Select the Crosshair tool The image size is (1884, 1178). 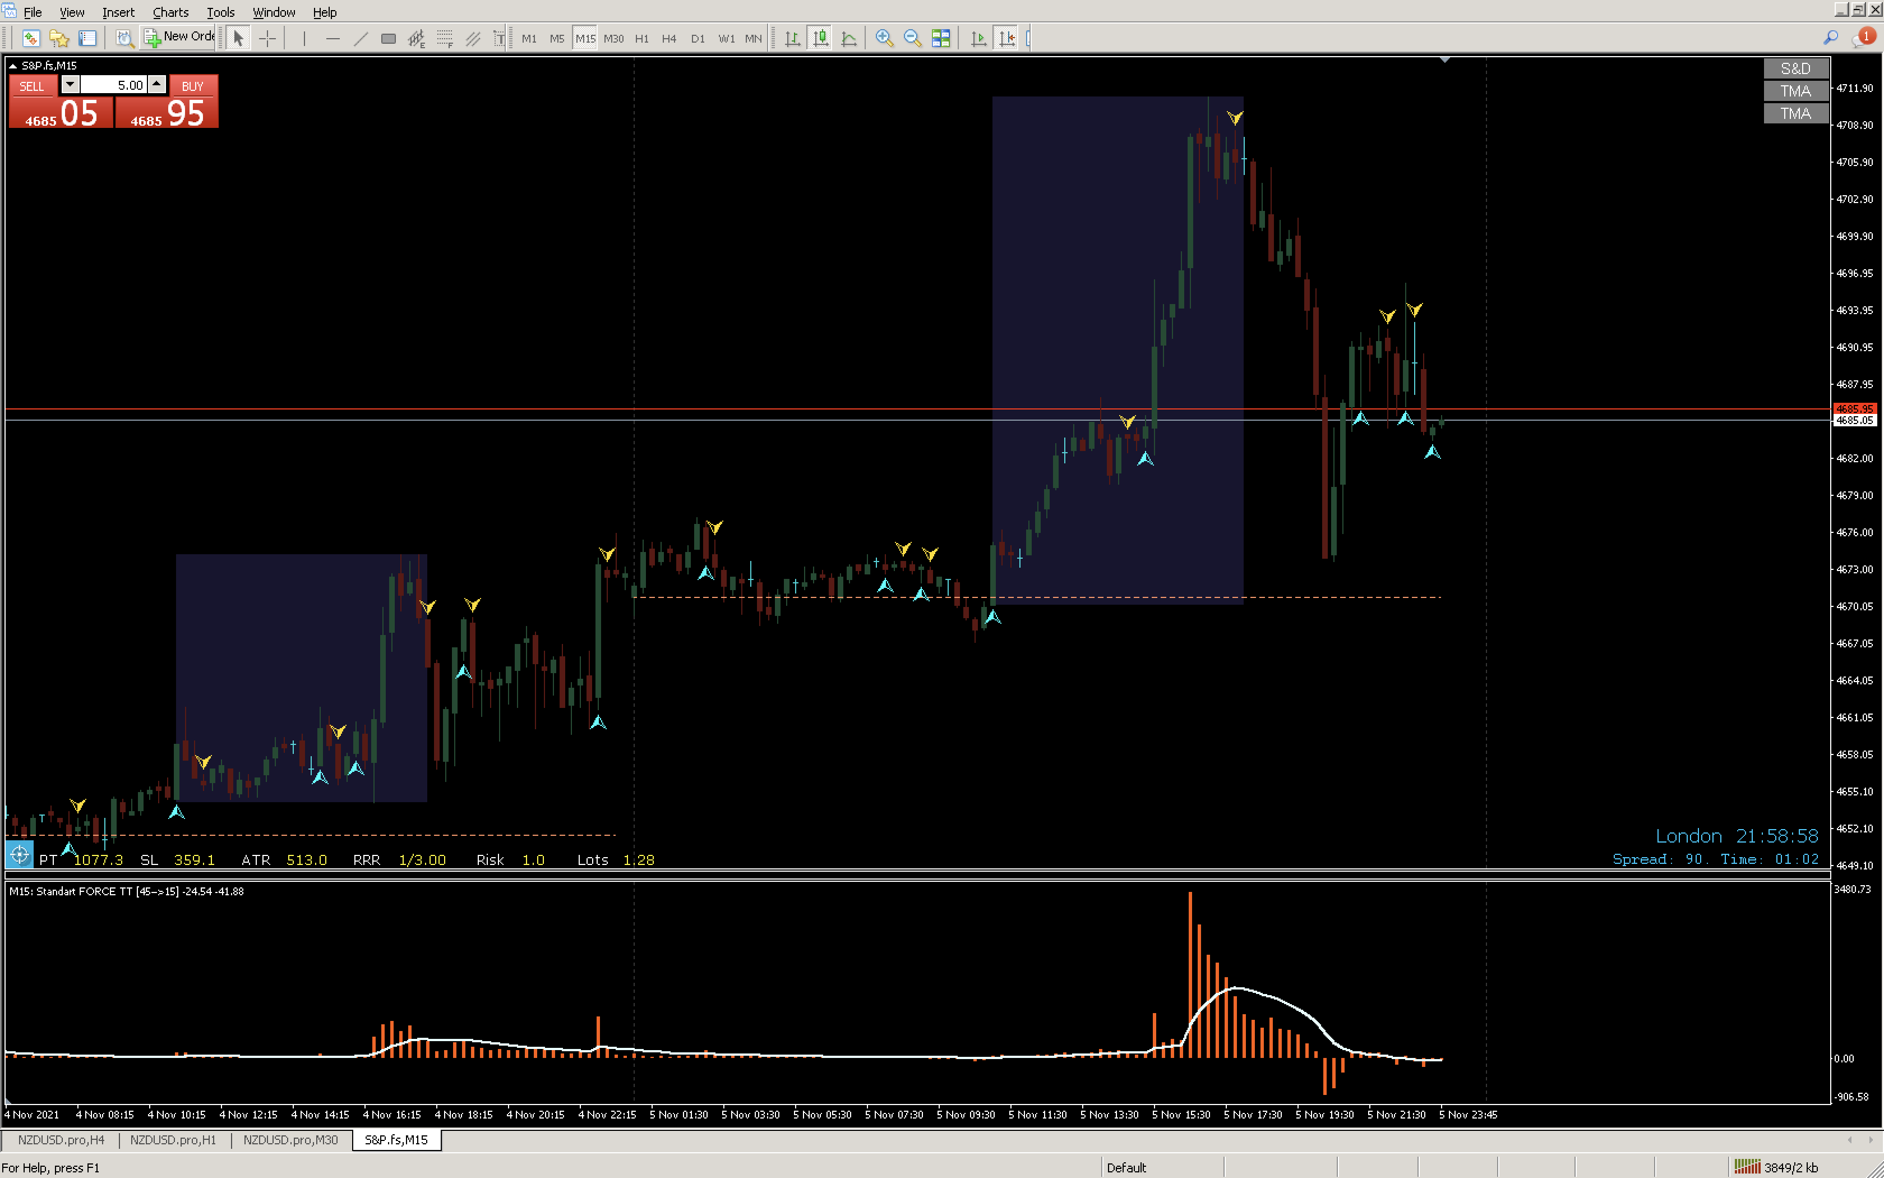tap(267, 38)
